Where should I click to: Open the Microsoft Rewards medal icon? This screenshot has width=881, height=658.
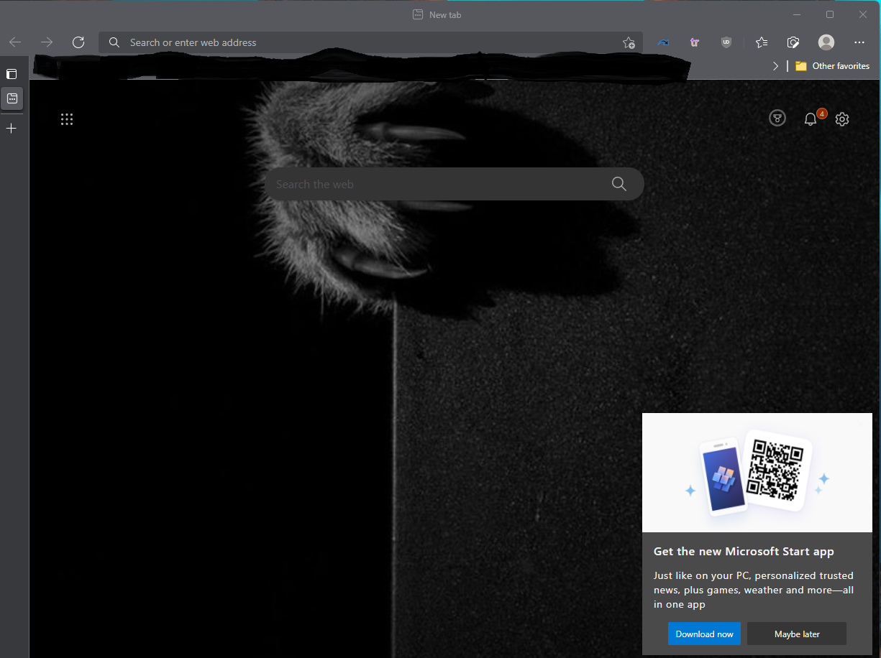777,119
